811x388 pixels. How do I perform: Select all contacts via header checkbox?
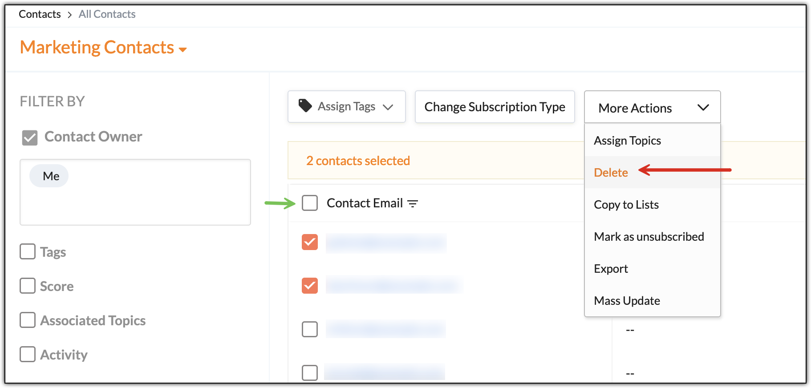click(x=310, y=203)
